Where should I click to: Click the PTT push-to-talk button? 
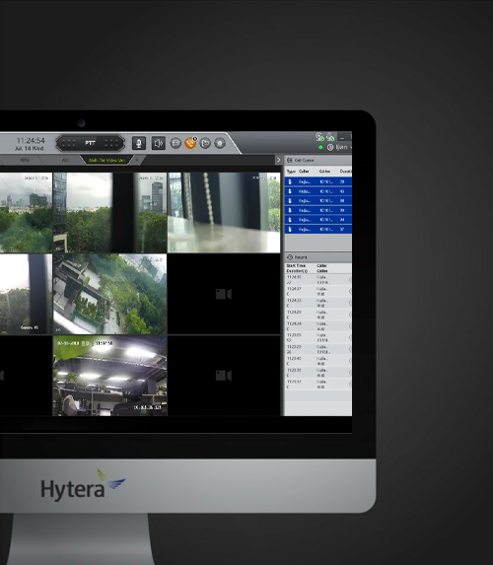click(90, 143)
